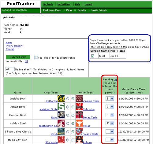Open the Texas Tech team link
153x144 pixels.
tap(90, 117)
